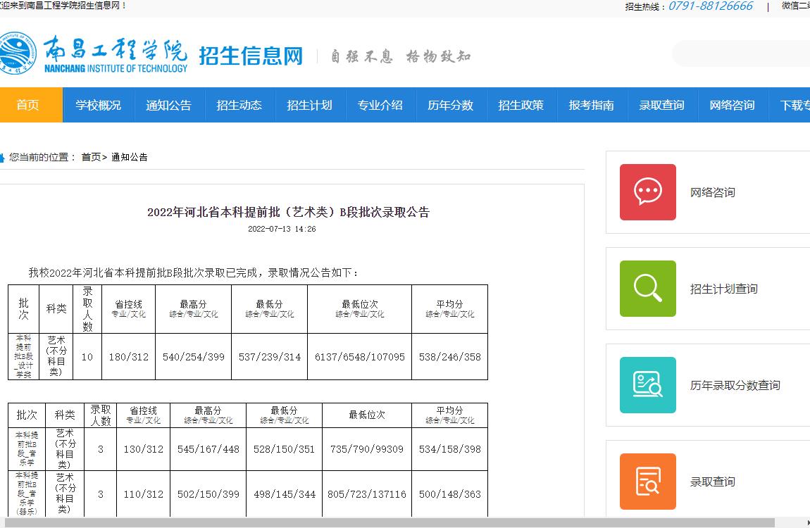This screenshot has width=810, height=528.
Task: Open the 招生计划查询 sidebar link text
Action: [724, 289]
